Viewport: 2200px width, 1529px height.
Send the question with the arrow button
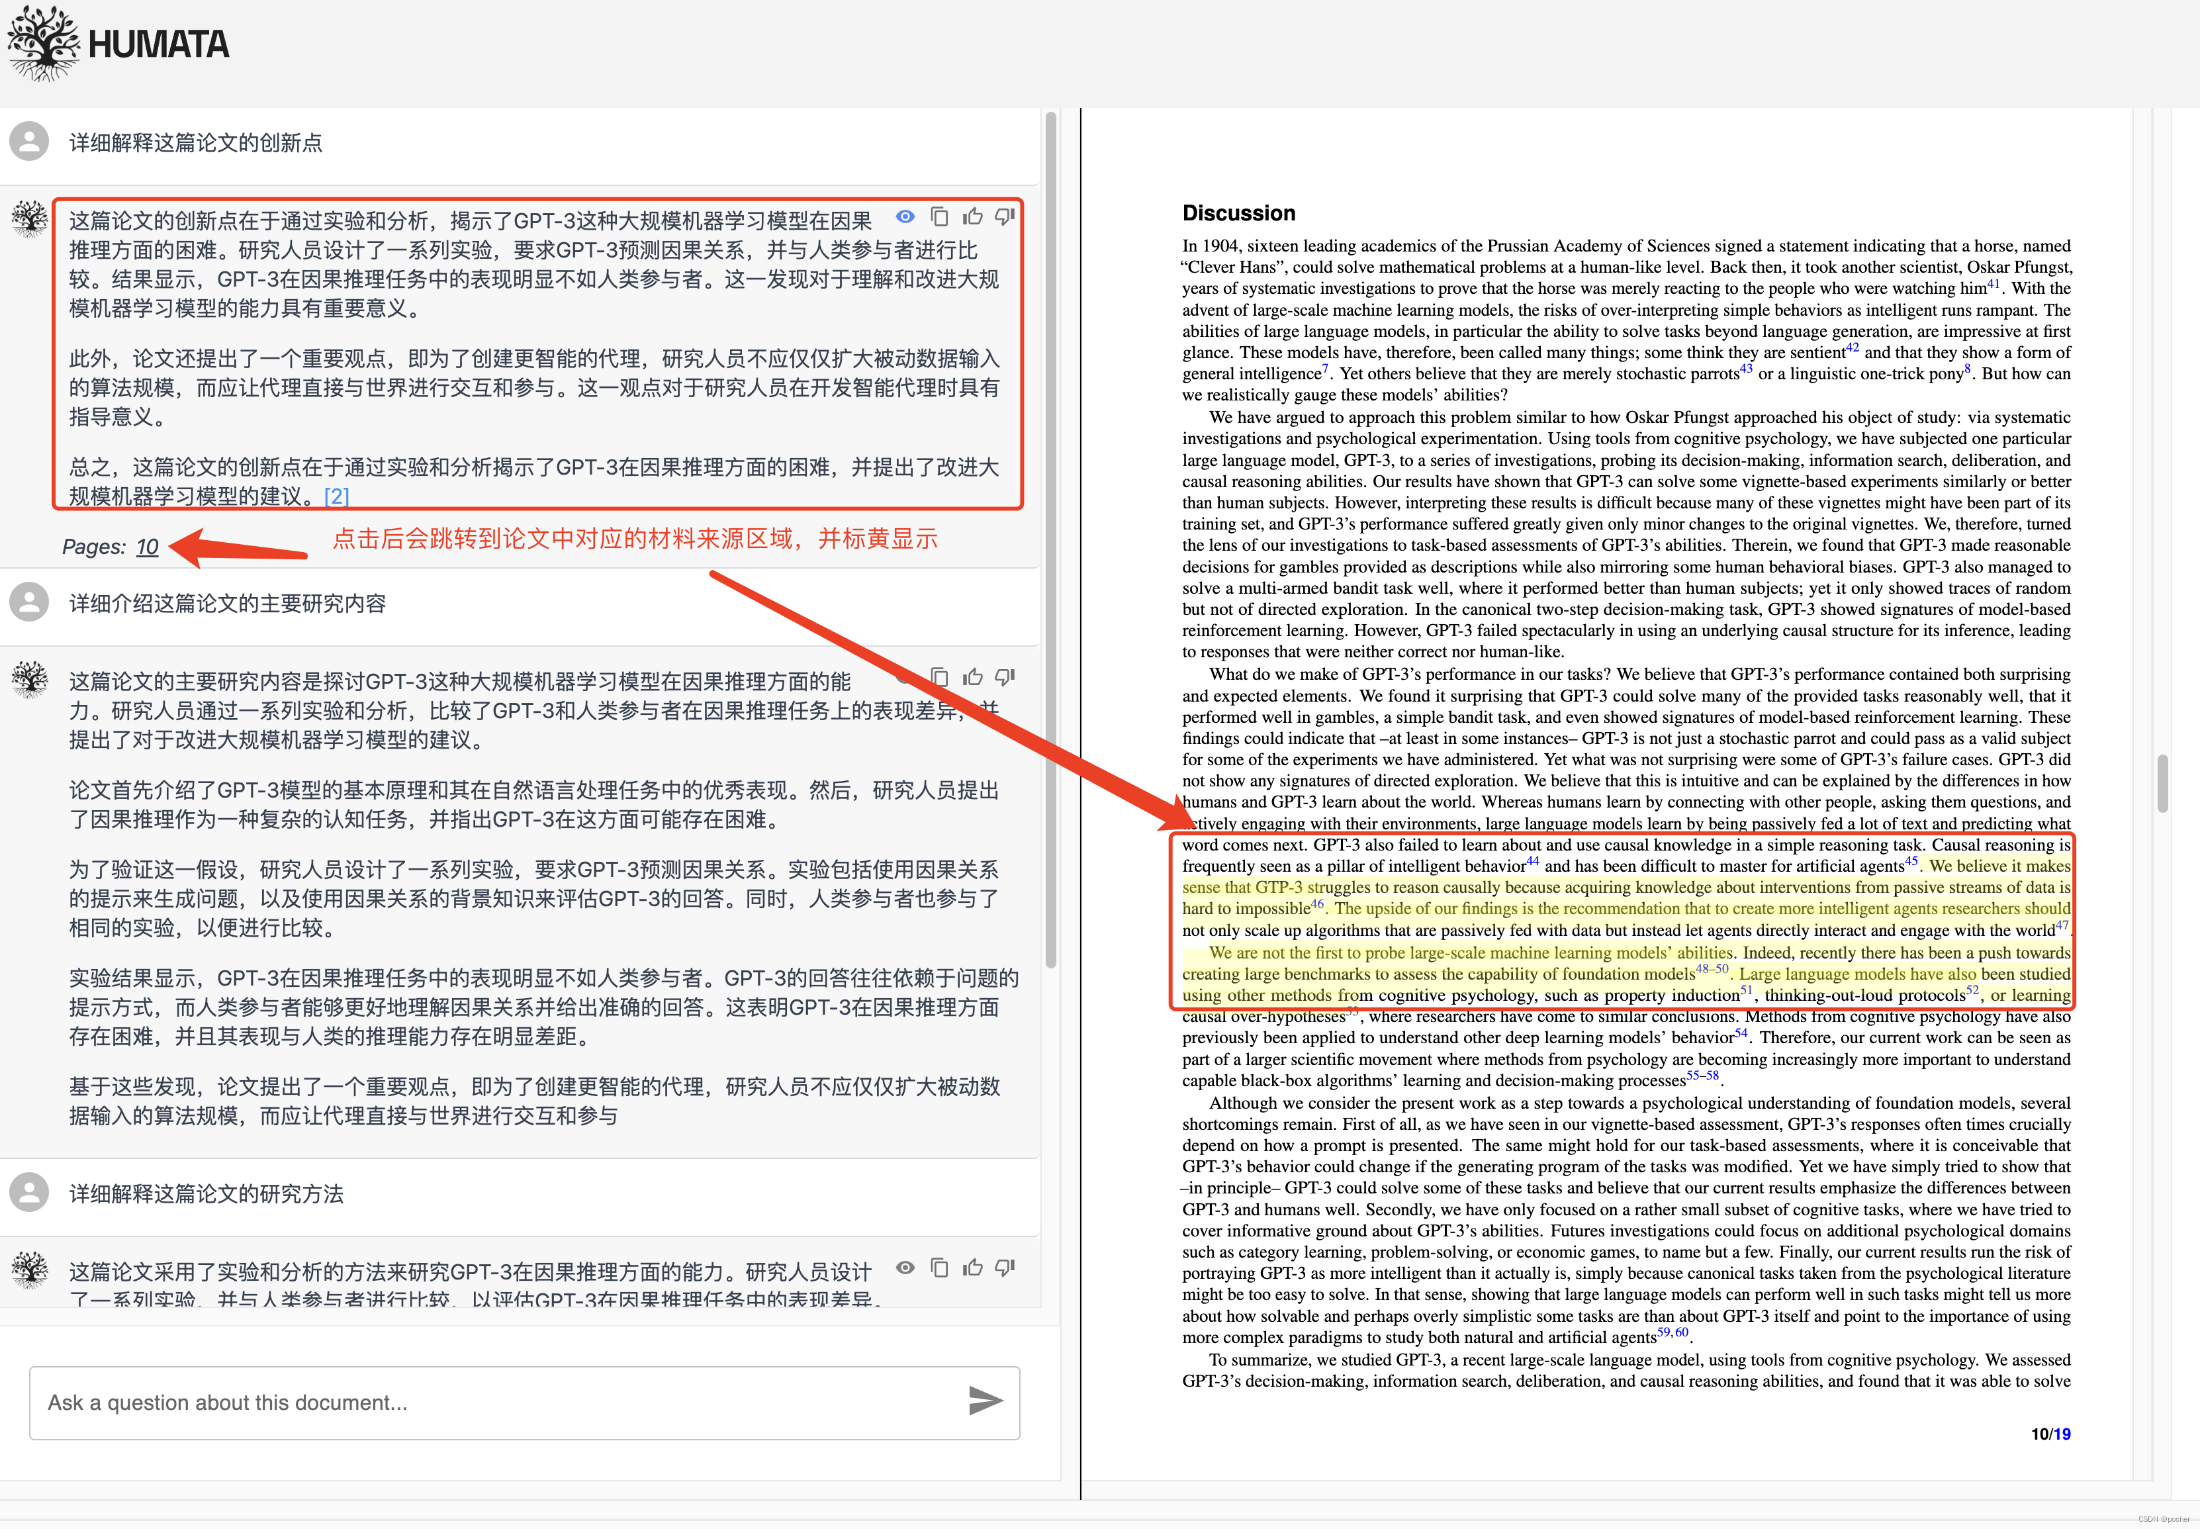coord(985,1401)
